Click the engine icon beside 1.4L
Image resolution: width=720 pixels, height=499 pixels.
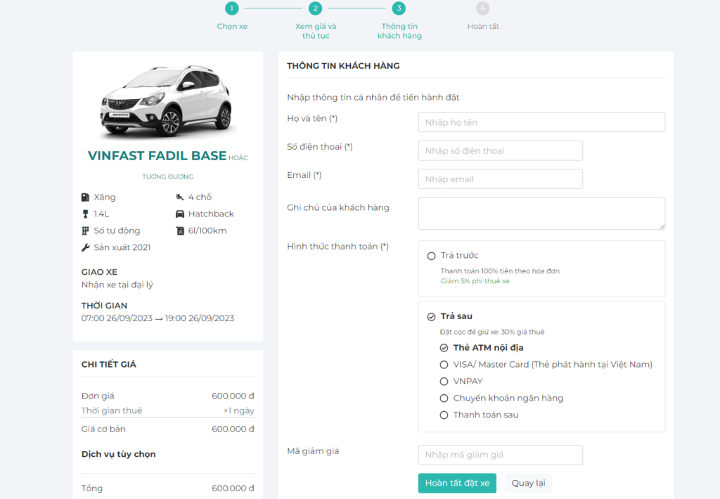point(86,214)
